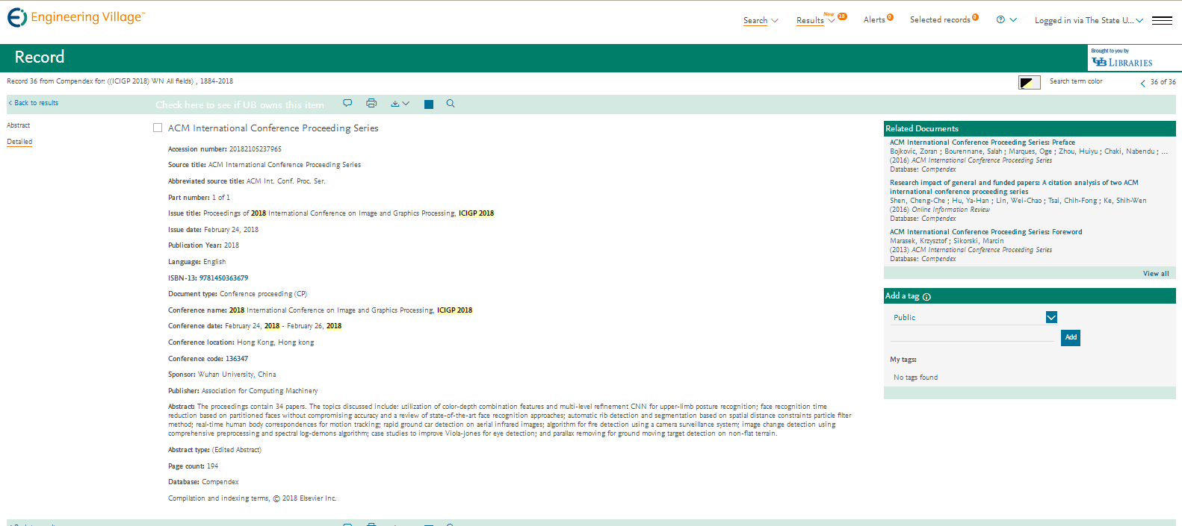This screenshot has width=1182, height=526.
Task: Change the search term color swatch
Action: pyautogui.click(x=1029, y=82)
